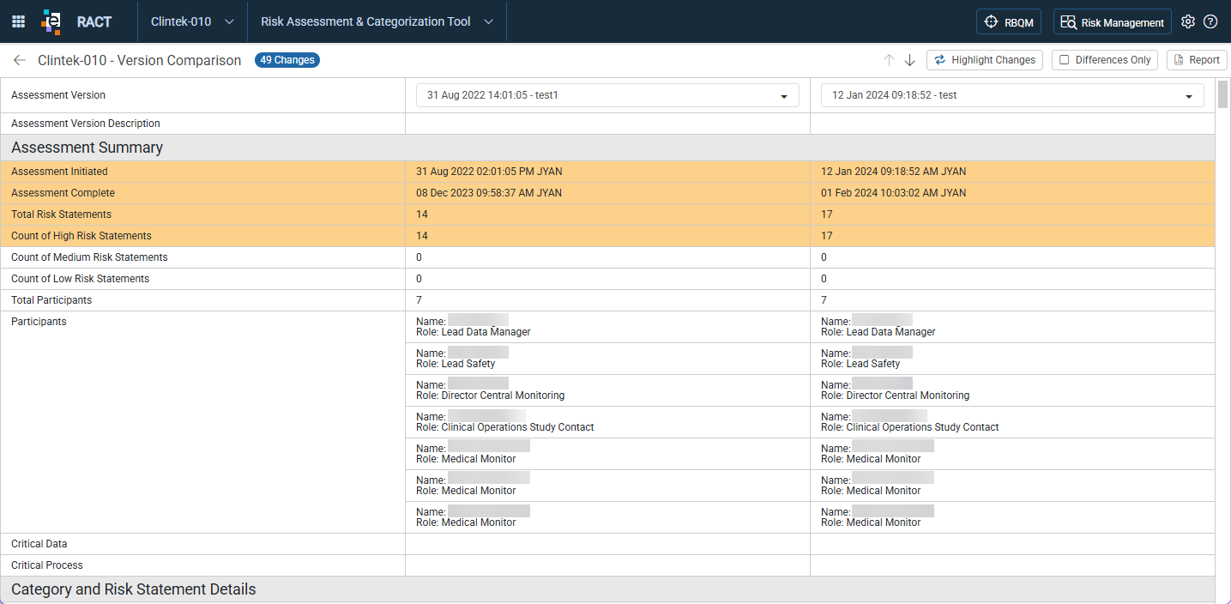Screen dimensions: 1231x604
Task: Select the Count of High Risk Statements label
Action: pos(81,236)
